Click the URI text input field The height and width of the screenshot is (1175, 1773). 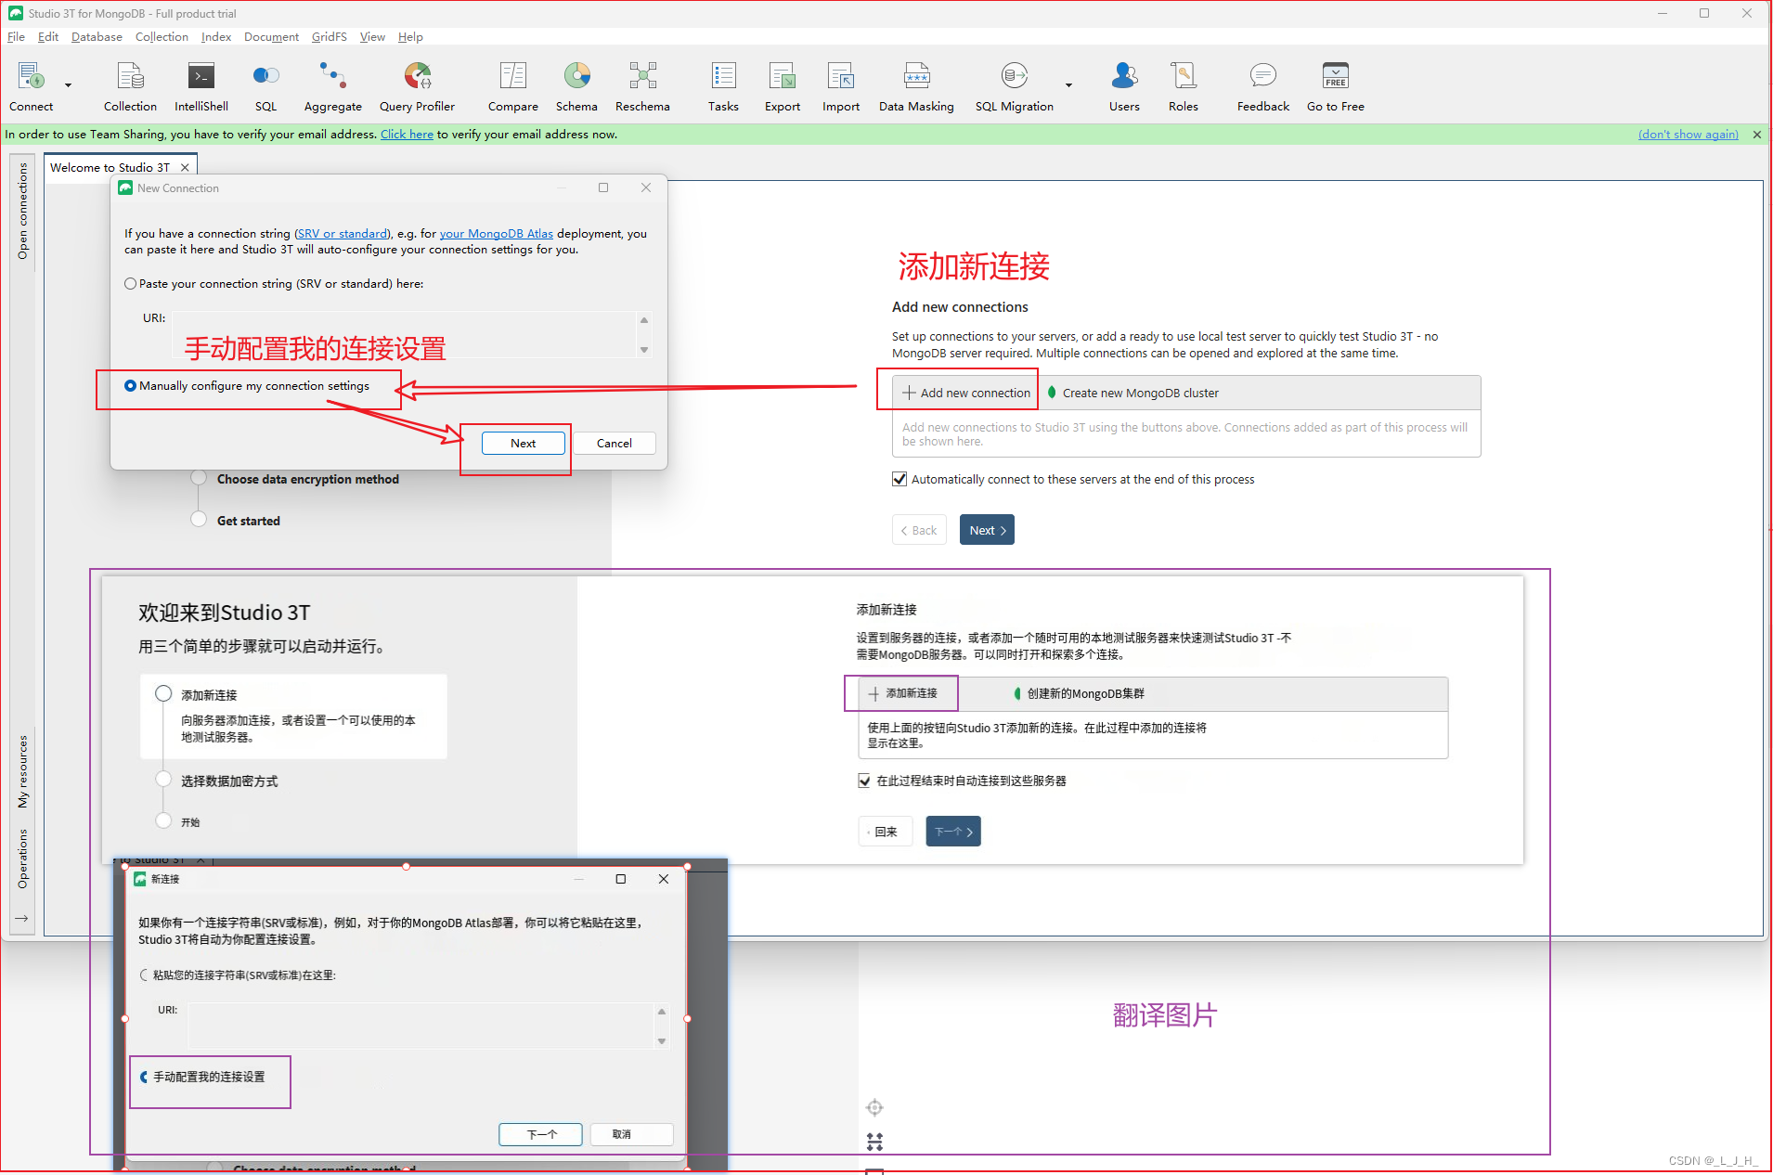[x=404, y=334]
